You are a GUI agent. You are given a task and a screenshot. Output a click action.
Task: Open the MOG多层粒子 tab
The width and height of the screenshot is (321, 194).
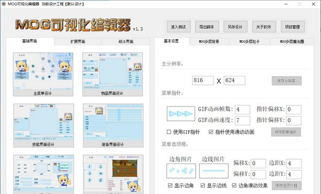pos(249,42)
